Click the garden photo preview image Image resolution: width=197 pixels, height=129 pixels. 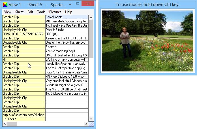coord(147,41)
